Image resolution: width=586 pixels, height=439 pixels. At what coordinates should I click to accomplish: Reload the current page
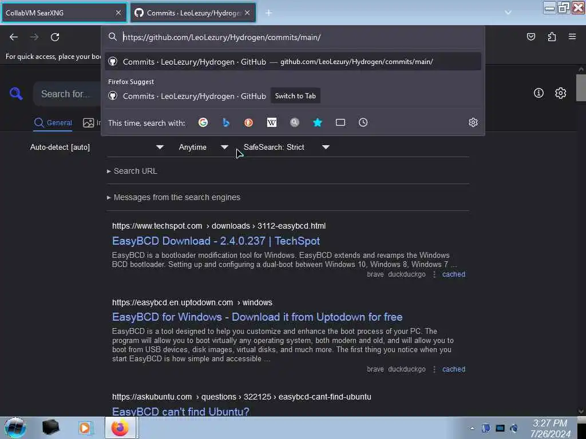click(55, 37)
